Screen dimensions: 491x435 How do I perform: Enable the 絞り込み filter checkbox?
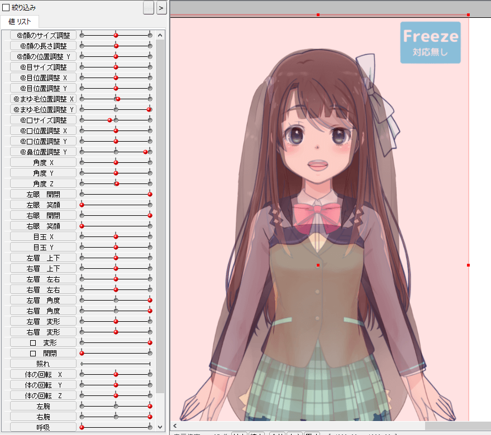(x=6, y=7)
